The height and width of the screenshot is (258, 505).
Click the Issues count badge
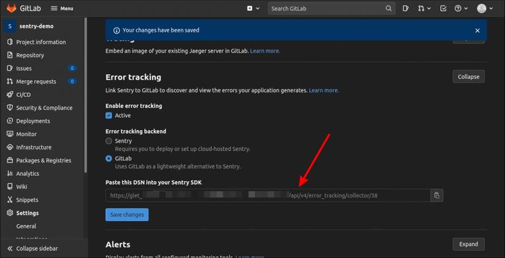tap(72, 69)
